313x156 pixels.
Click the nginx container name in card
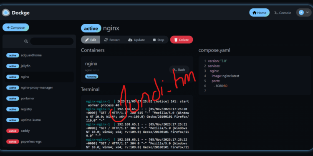coord(91,64)
